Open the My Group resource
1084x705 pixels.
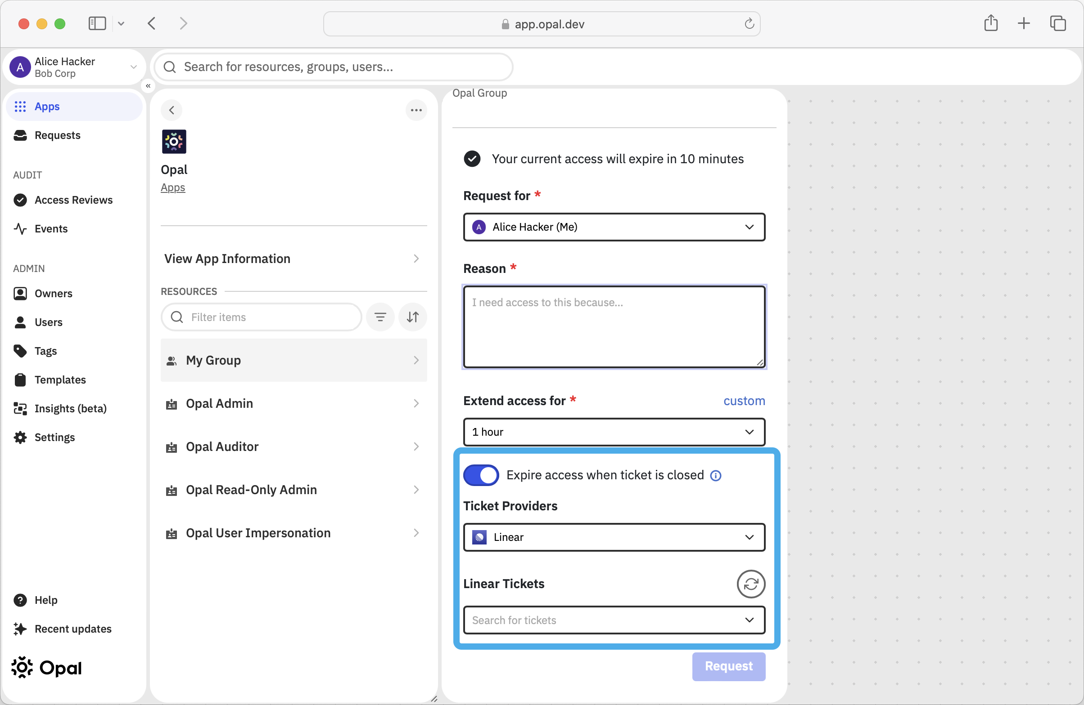(x=294, y=360)
